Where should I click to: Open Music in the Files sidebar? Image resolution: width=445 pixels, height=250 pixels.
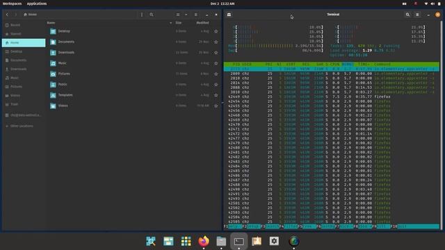(x=24, y=78)
